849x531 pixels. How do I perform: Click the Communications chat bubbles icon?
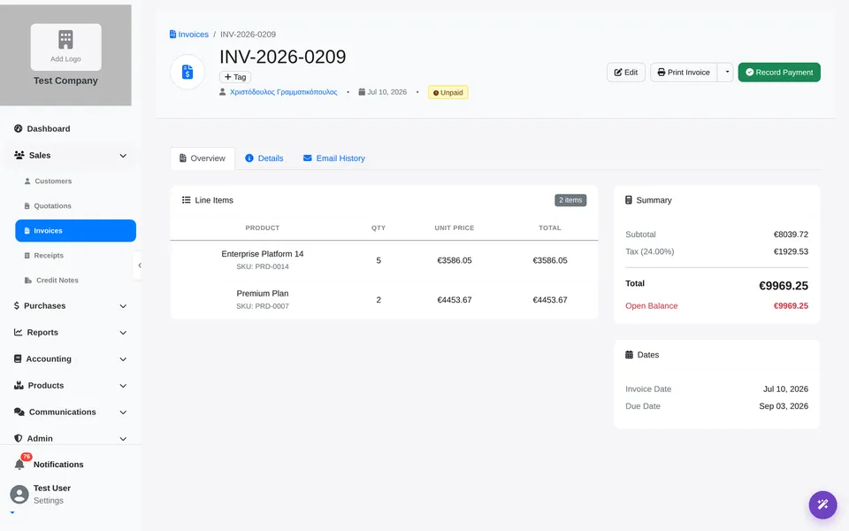(x=19, y=412)
